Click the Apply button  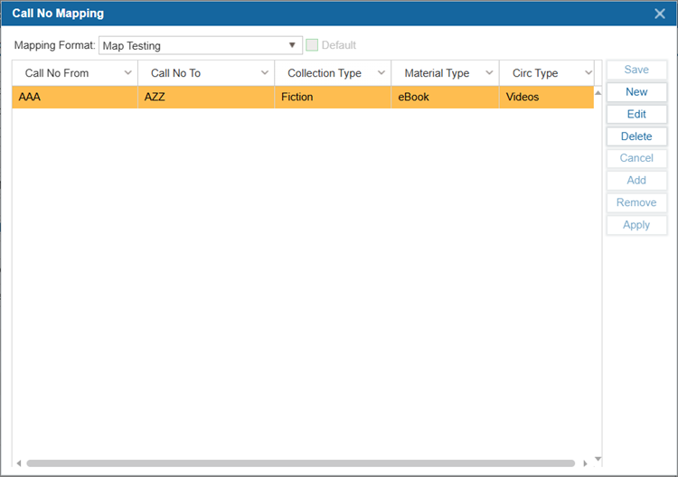pyautogui.click(x=636, y=225)
